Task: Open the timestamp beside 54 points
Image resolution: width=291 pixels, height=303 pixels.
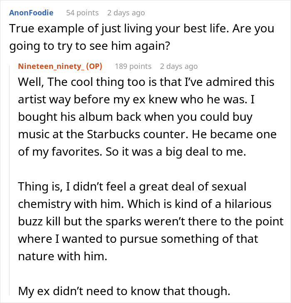Action: [126, 13]
